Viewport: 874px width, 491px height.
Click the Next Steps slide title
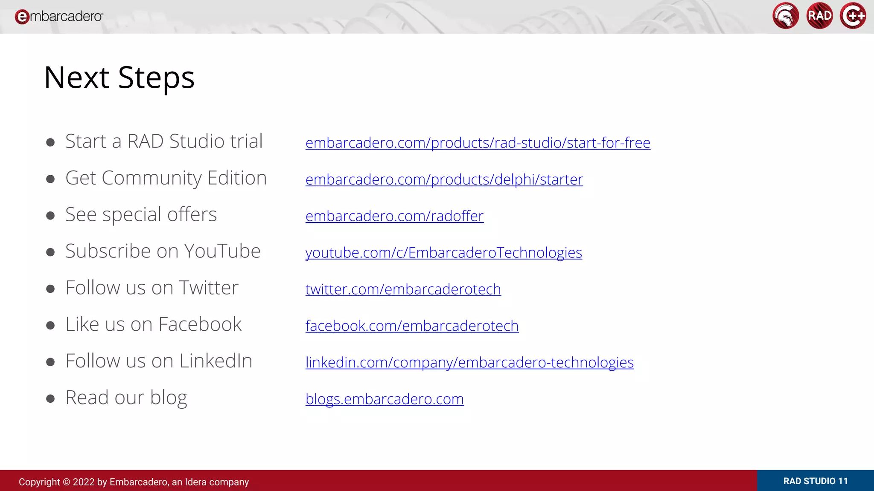(119, 78)
